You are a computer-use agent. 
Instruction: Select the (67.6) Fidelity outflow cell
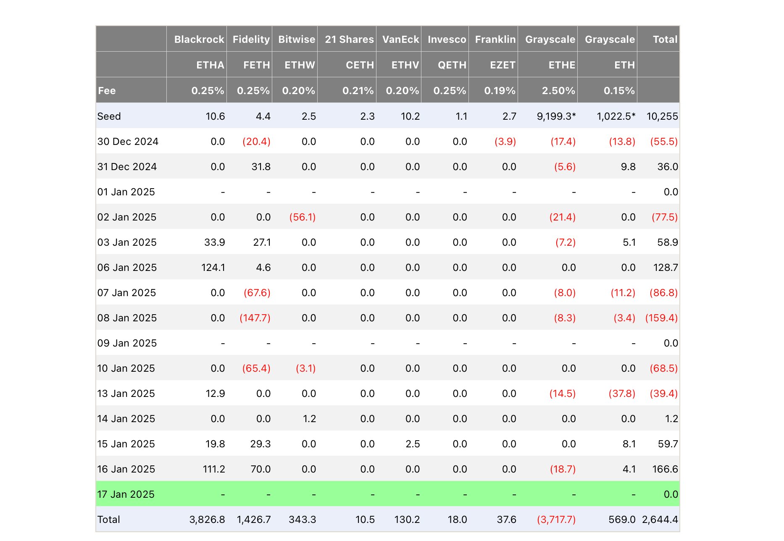[x=257, y=293]
